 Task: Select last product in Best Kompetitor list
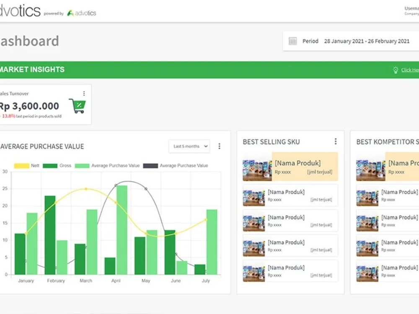click(x=388, y=271)
